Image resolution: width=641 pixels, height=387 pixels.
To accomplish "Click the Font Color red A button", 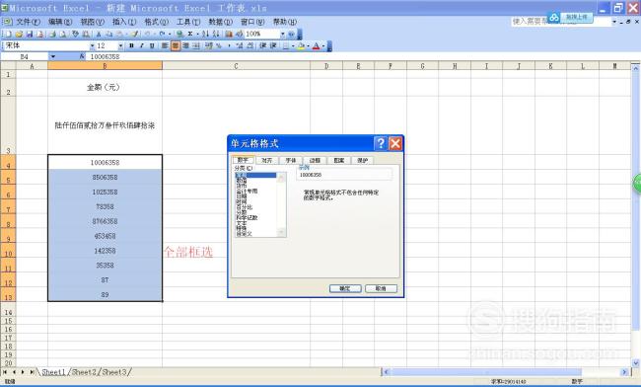I will [316, 45].
